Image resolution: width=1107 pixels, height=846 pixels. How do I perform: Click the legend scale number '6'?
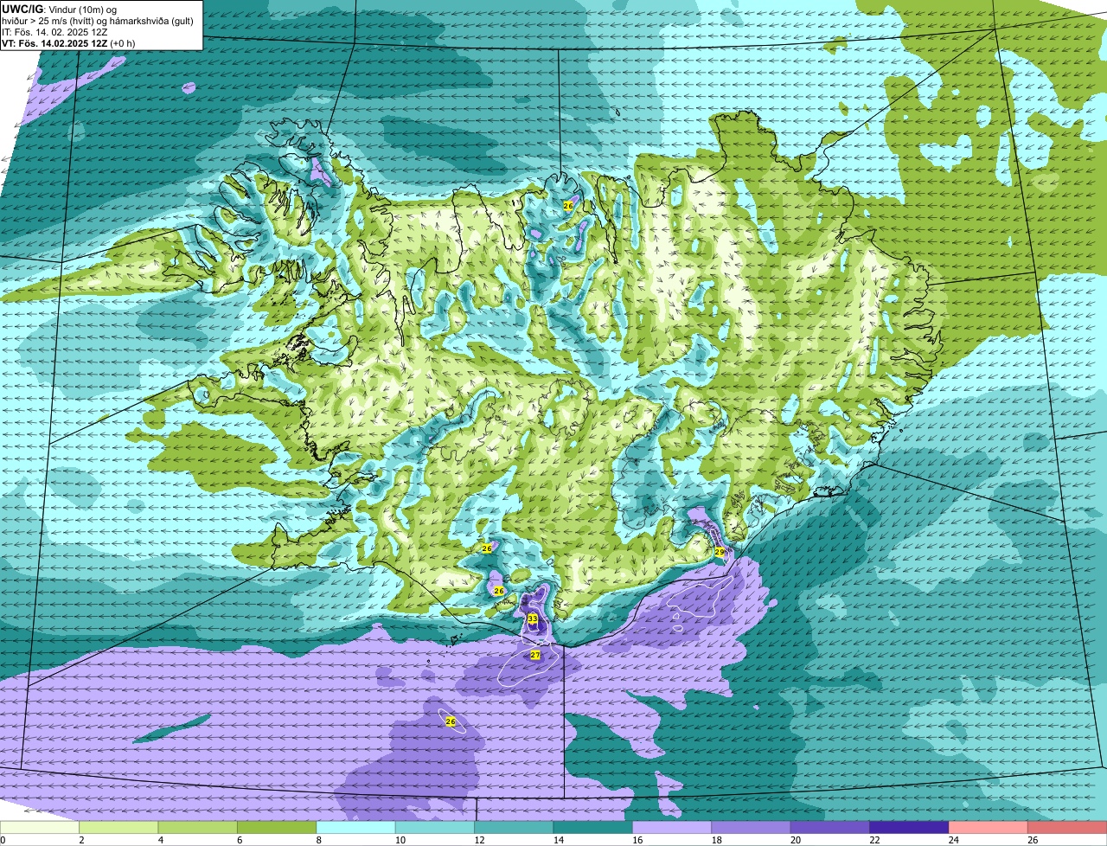[x=238, y=840]
